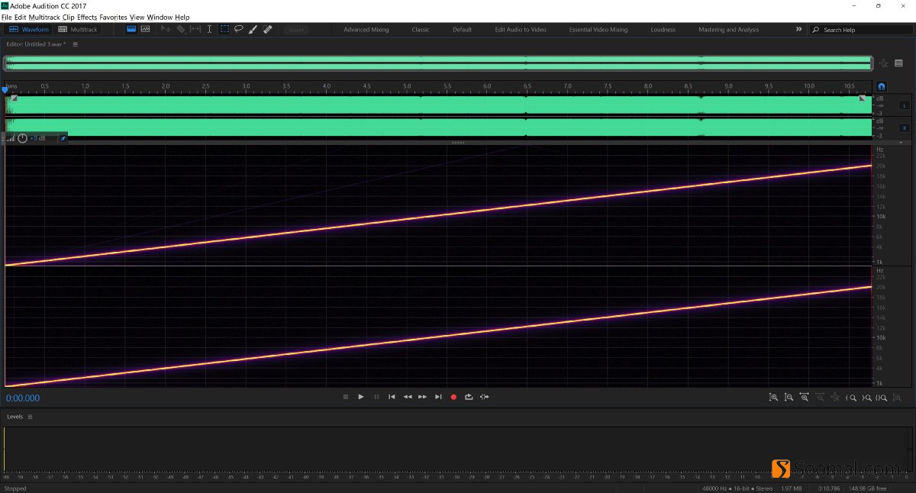This screenshot has width=916, height=493.
Task: Select the Lasso Selection tool
Action: [x=239, y=30]
